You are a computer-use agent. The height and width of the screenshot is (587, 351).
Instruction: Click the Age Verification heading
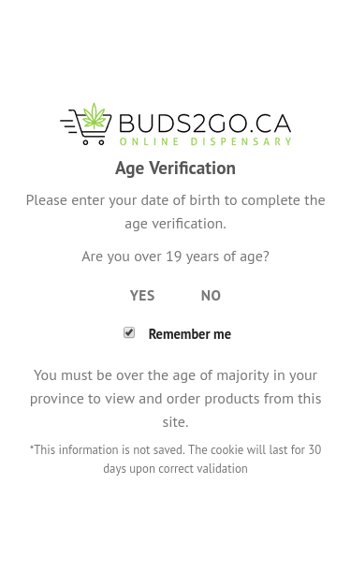(176, 169)
